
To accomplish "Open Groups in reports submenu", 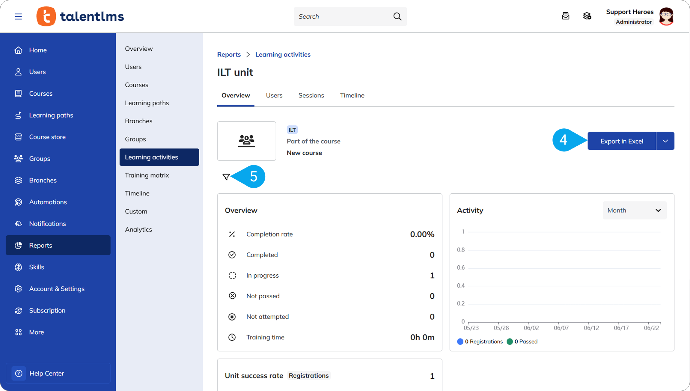I will pos(135,139).
